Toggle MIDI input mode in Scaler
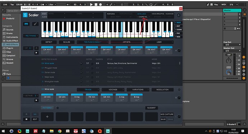248x134 pixels. coord(44,14)
